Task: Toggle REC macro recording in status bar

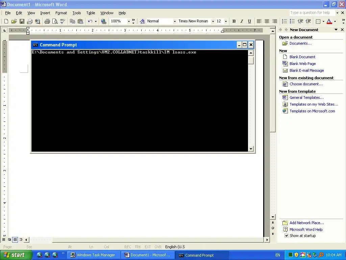Action: (x=127, y=247)
